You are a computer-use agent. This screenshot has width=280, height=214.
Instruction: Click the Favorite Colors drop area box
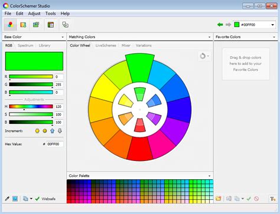point(246,64)
